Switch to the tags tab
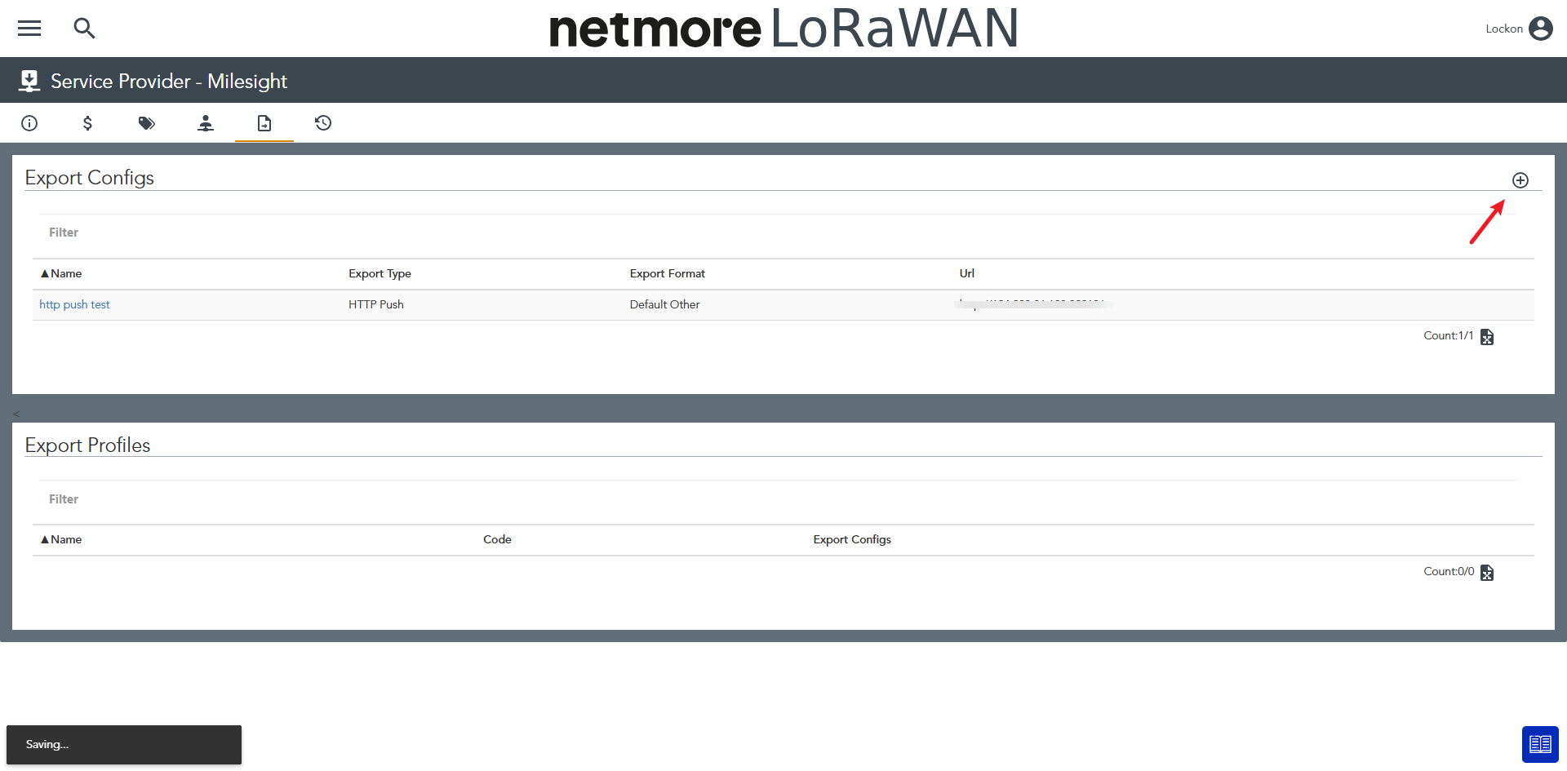 [147, 123]
